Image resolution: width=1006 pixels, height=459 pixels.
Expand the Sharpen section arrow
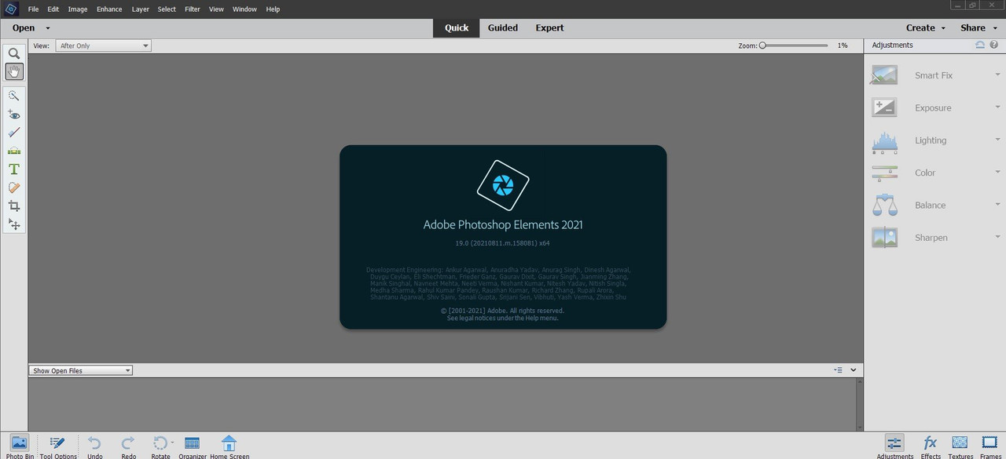pos(997,238)
